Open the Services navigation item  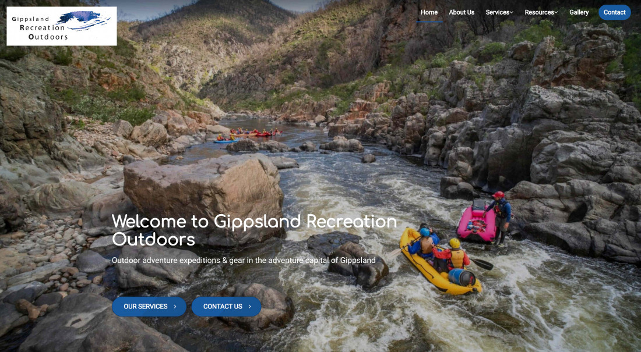point(499,12)
